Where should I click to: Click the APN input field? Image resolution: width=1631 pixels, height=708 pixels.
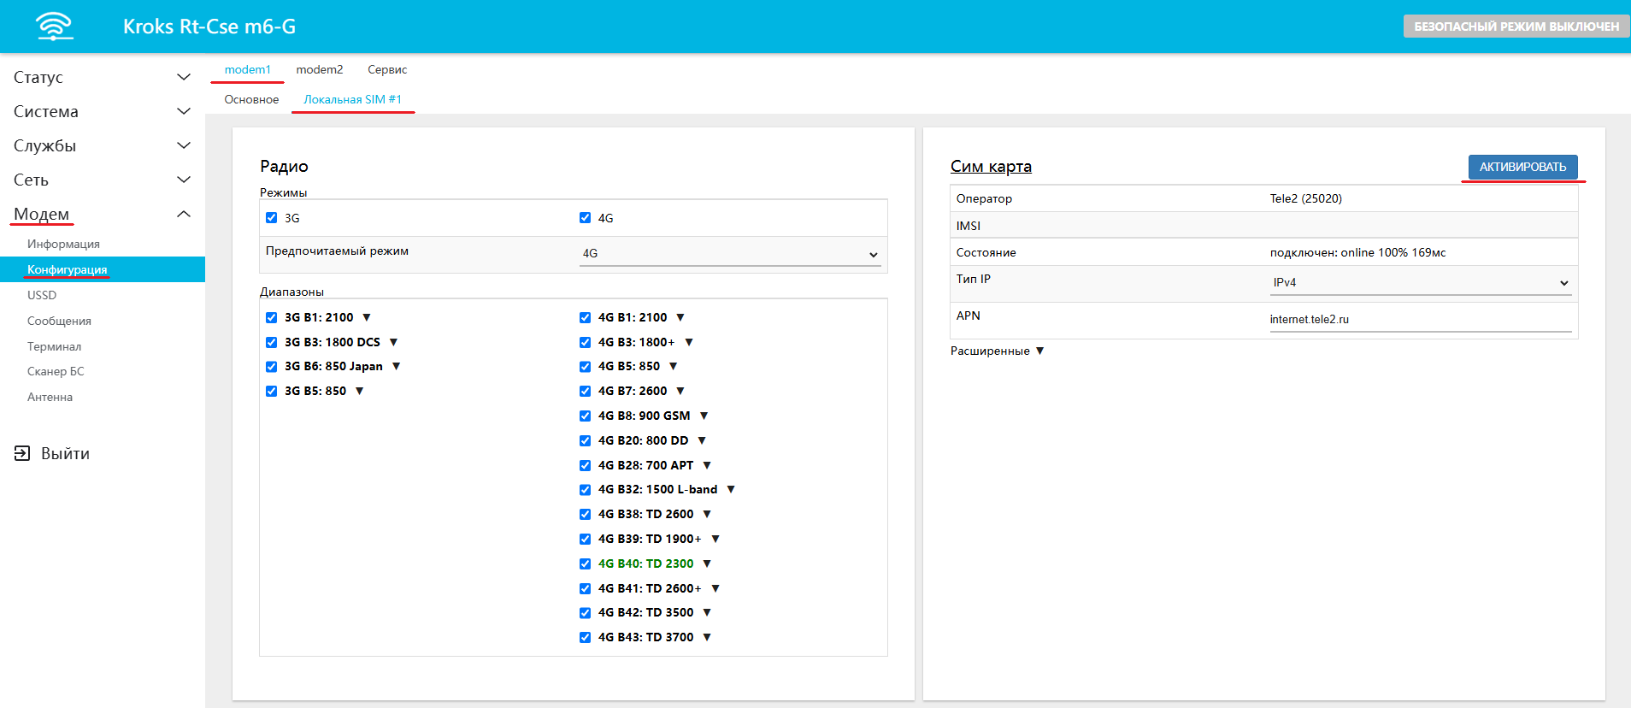click(1420, 319)
